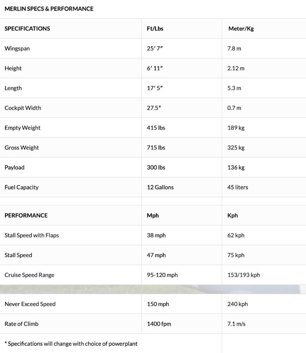Select the Kph column header
Image resolution: width=306 pixels, height=353 pixels.
click(x=233, y=215)
